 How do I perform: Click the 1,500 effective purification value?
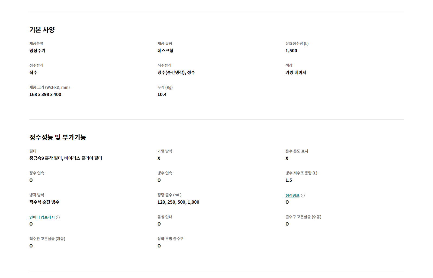tap(291, 51)
